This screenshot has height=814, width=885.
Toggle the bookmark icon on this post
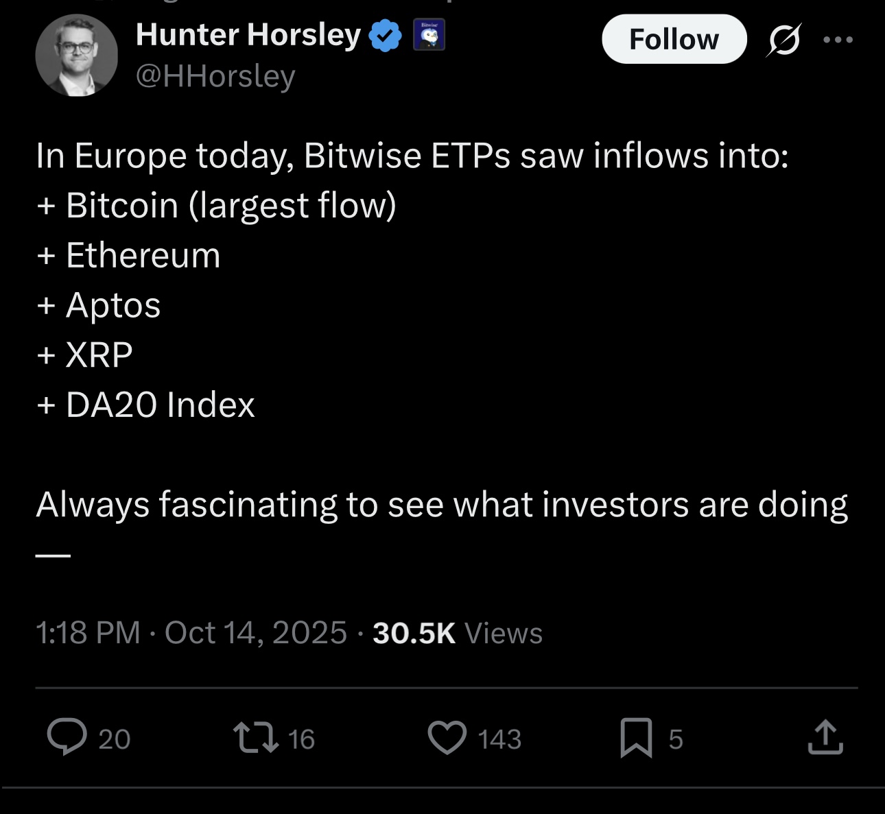click(636, 738)
